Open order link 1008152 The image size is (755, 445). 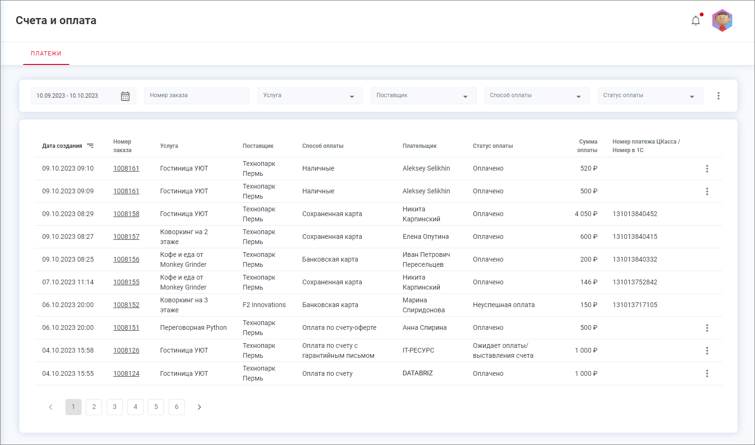point(126,305)
